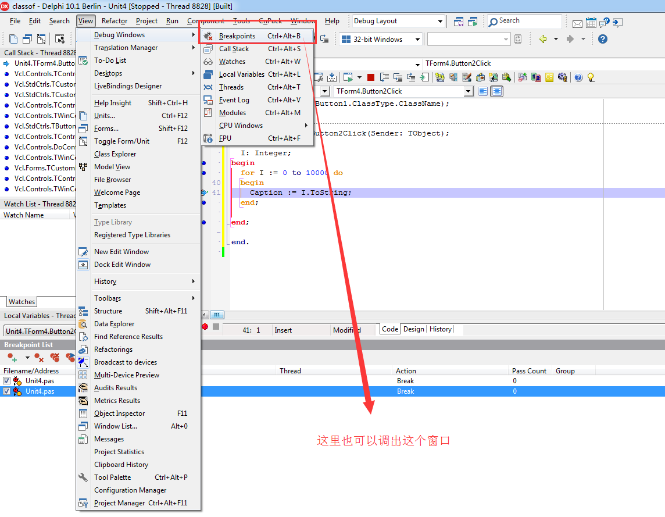665x517 pixels.
Task: Click the gray Forward navigation arrow
Action: 570,39
